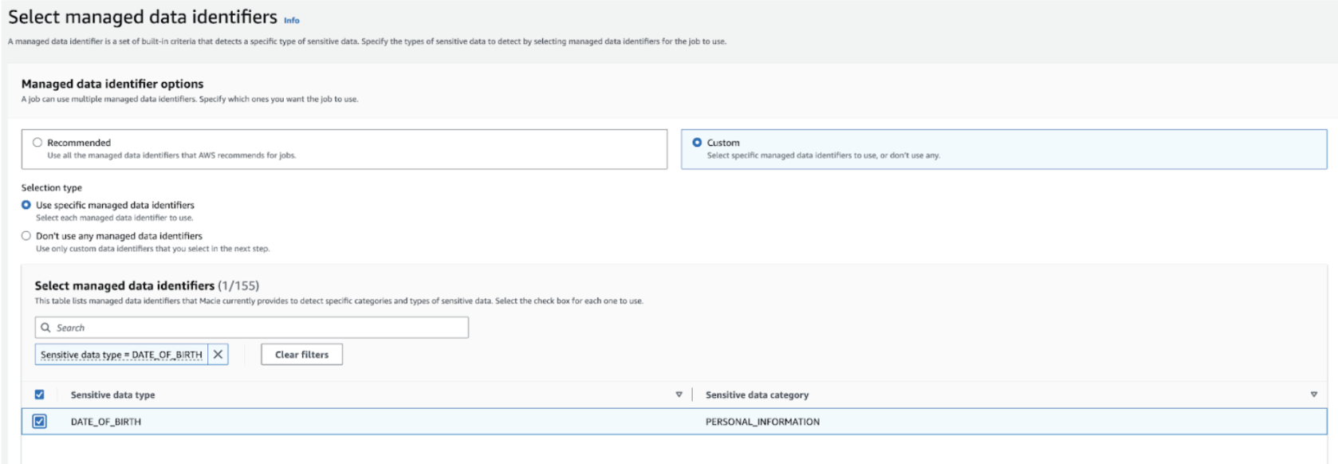Select the Custom option
Image resolution: width=1338 pixels, height=464 pixels.
[x=697, y=143]
